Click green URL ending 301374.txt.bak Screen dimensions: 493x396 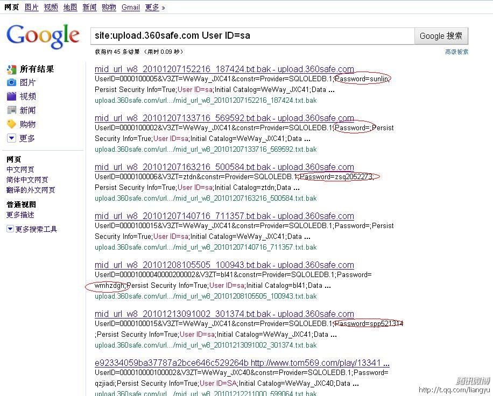(206, 345)
